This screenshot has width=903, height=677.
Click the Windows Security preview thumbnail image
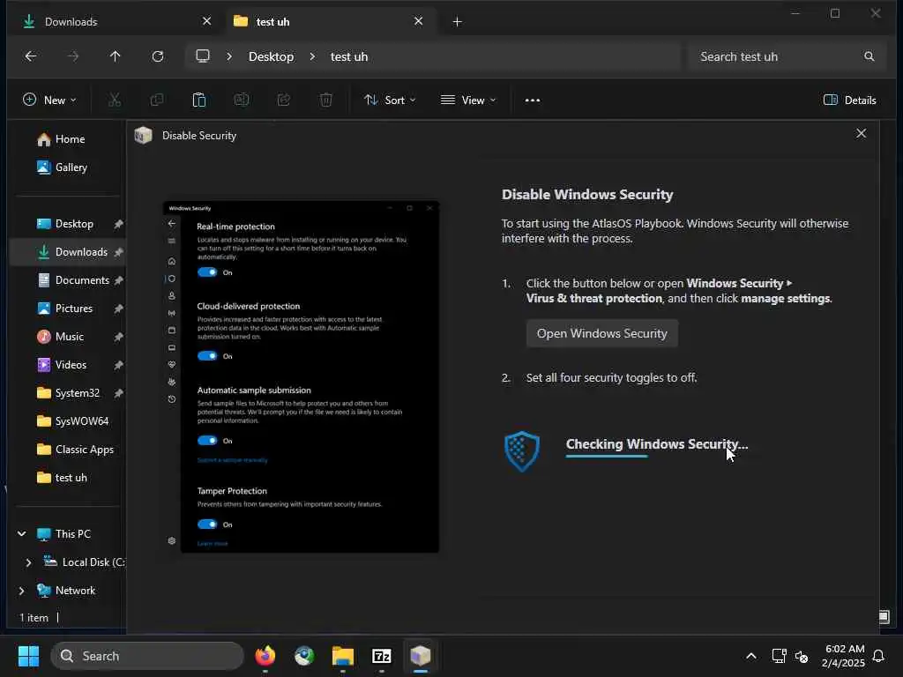(302, 377)
